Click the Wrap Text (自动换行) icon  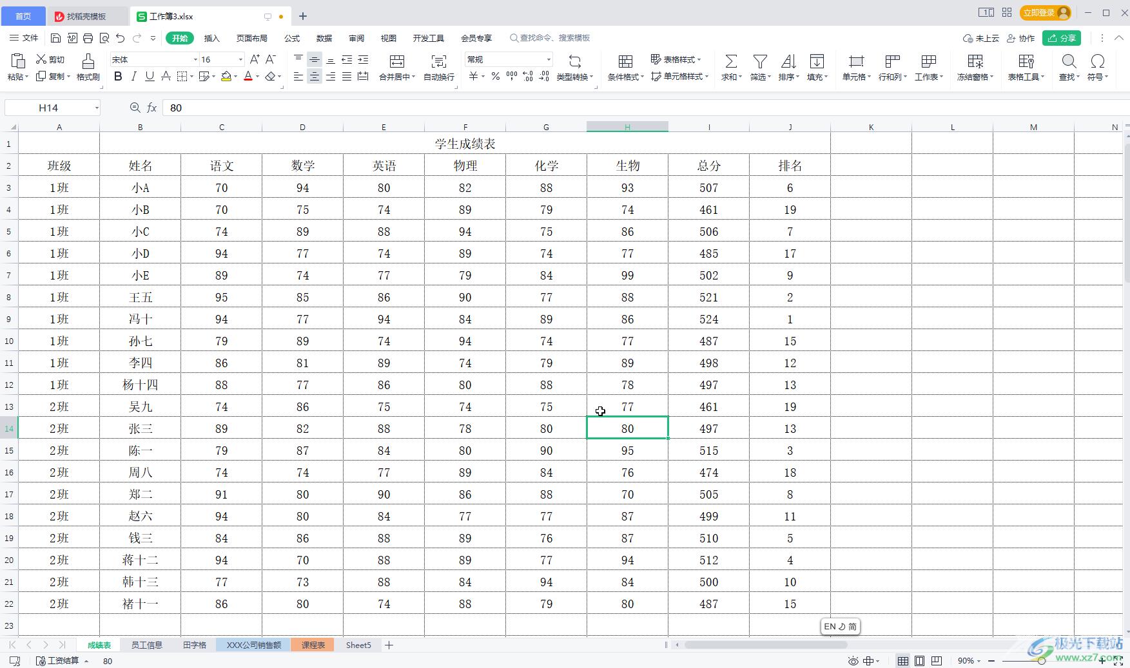(438, 61)
